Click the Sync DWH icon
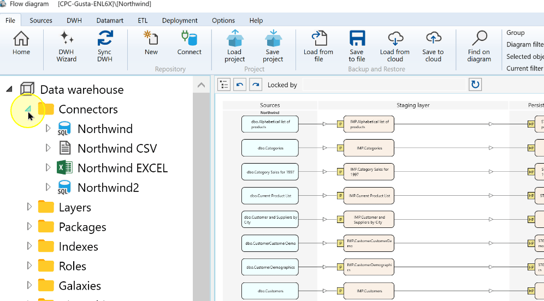The width and height of the screenshot is (544, 301). tap(105, 38)
